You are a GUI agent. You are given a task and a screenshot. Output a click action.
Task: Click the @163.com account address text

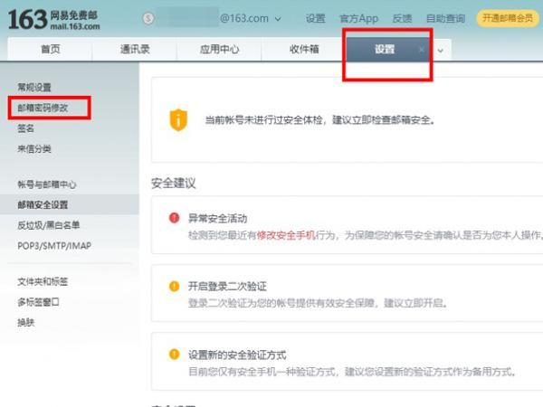point(244,18)
